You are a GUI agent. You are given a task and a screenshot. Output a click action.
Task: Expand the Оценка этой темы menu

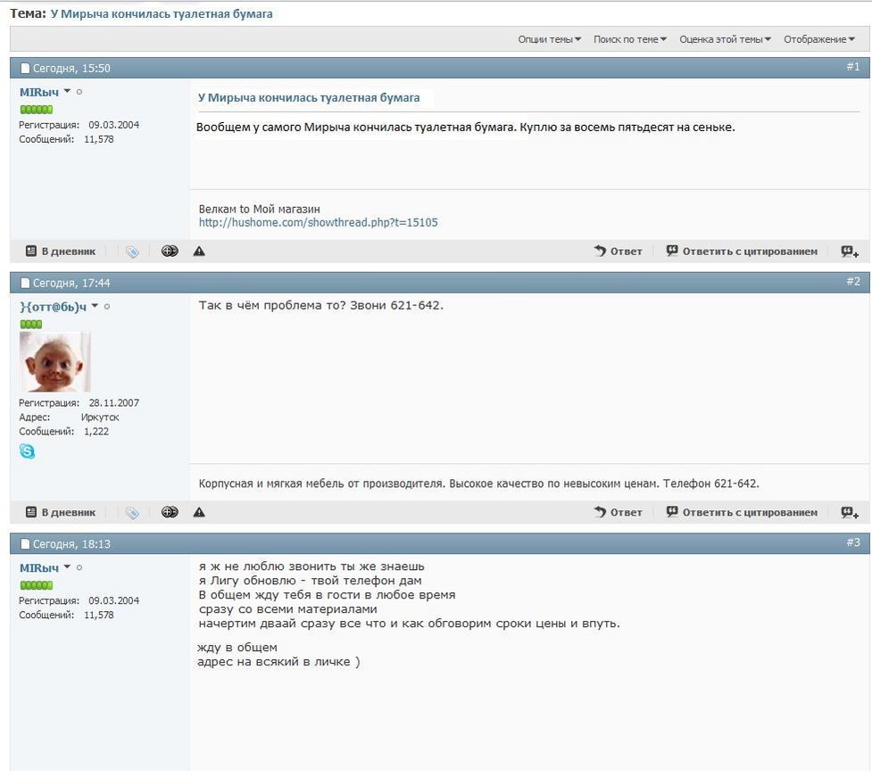pyautogui.click(x=726, y=39)
